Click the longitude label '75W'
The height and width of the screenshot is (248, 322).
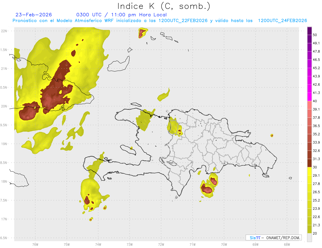(67, 245)
